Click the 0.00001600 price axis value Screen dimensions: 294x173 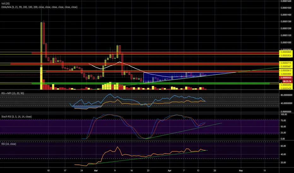coord(286,1)
